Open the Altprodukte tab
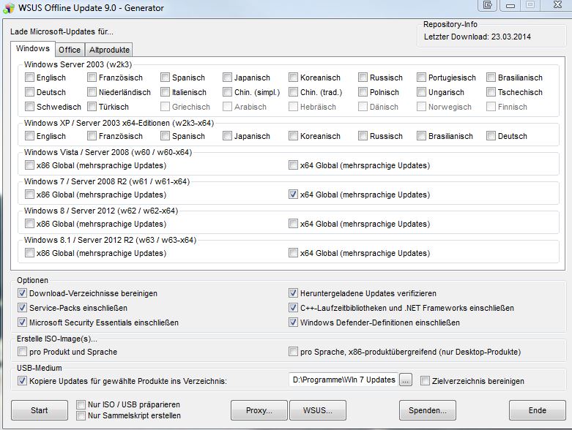The width and height of the screenshot is (572, 430). pos(109,50)
